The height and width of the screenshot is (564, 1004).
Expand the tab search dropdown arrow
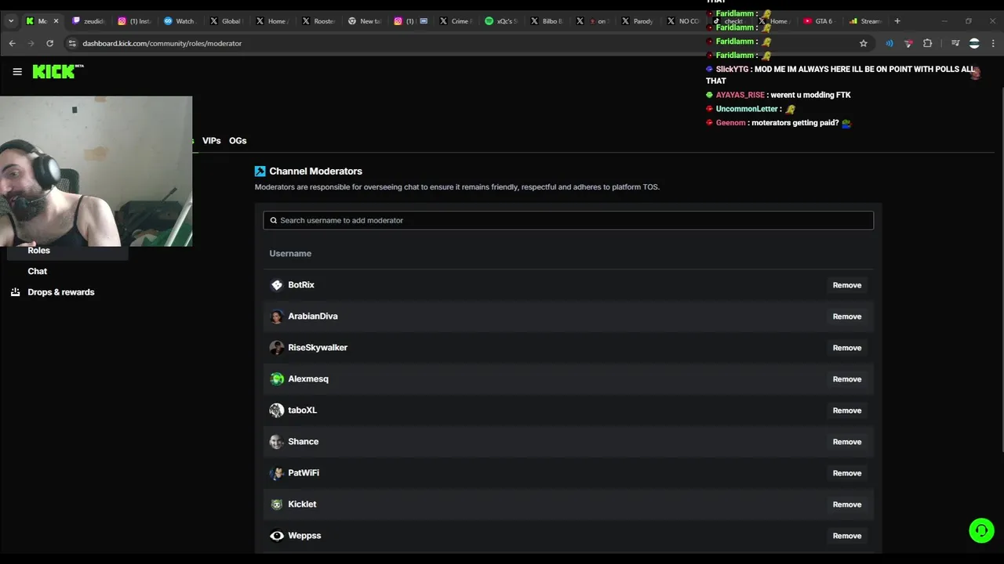pos(11,21)
